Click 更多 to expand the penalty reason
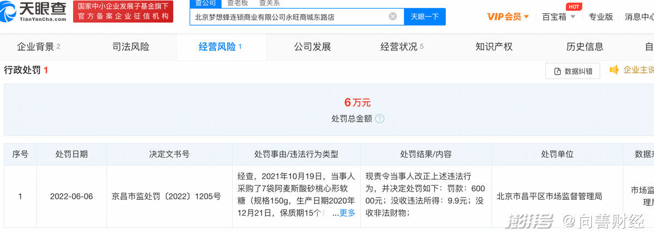 coord(347,213)
